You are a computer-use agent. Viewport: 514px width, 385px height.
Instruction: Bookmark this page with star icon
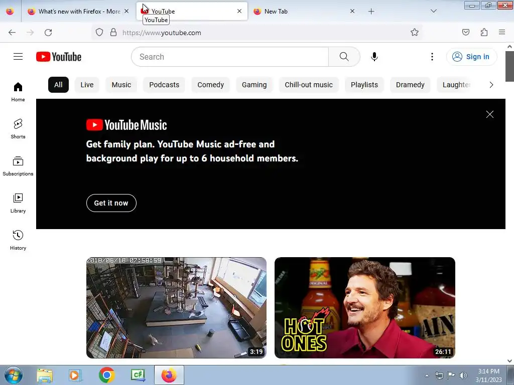tap(415, 33)
